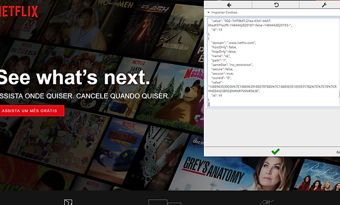The height and width of the screenshot is (205, 340).
Task: Click the "domain": ".www.netflix.com" line
Action: 234,43
